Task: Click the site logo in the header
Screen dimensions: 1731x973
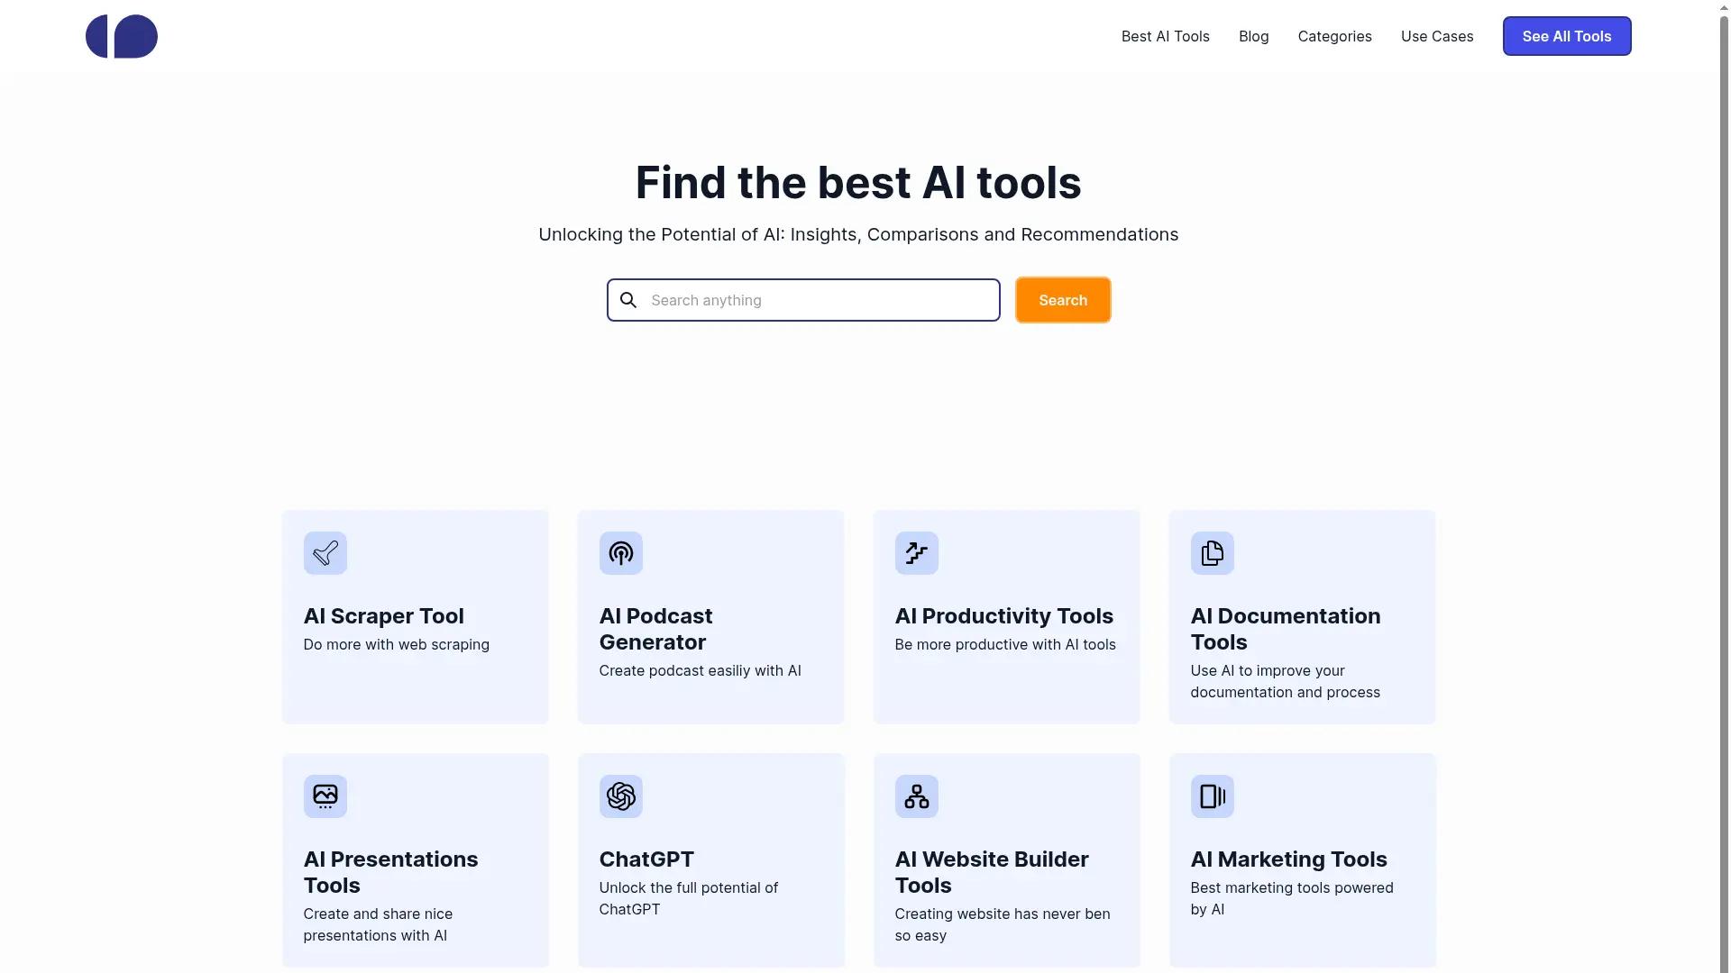Action: [x=122, y=37]
